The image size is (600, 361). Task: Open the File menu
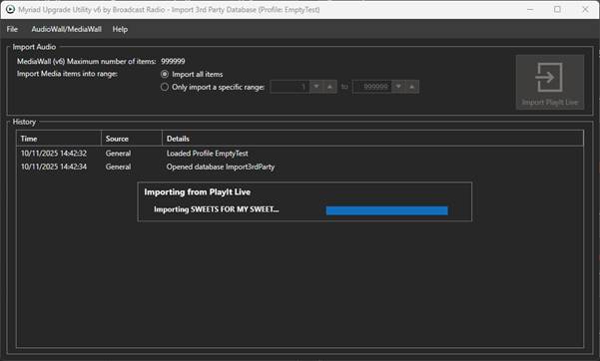tap(12, 29)
